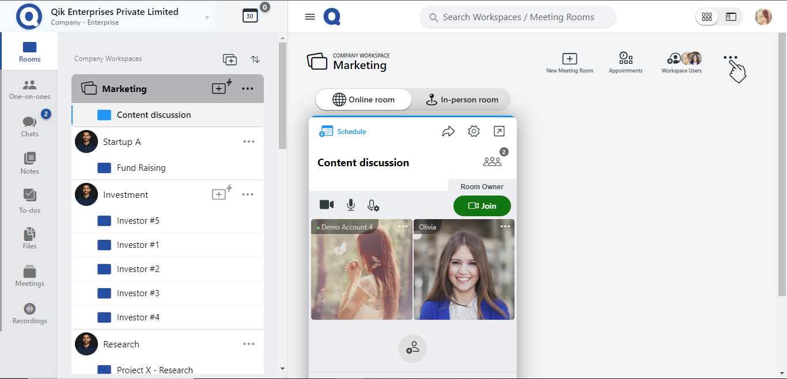Click the Search Workspaces input field
Screen dimensions: 787x379
(518, 17)
